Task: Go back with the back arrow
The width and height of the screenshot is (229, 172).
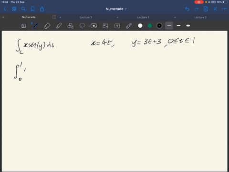Action: pos(5,9)
